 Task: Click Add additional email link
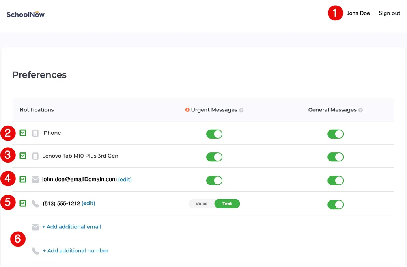pyautogui.click(x=72, y=227)
